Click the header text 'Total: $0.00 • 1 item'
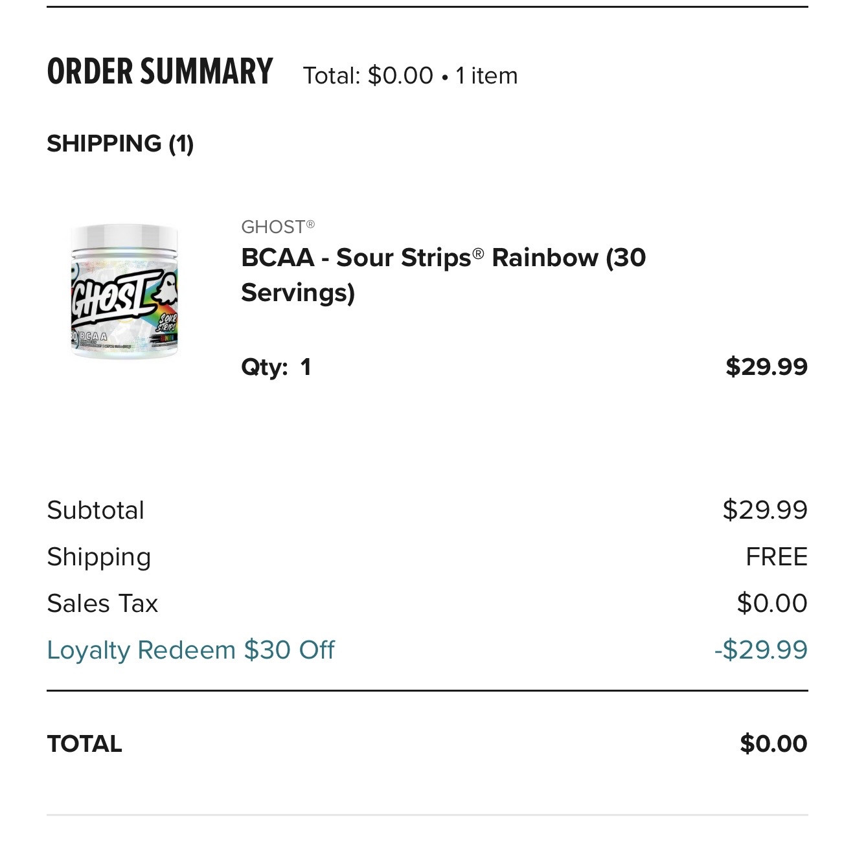 click(410, 76)
